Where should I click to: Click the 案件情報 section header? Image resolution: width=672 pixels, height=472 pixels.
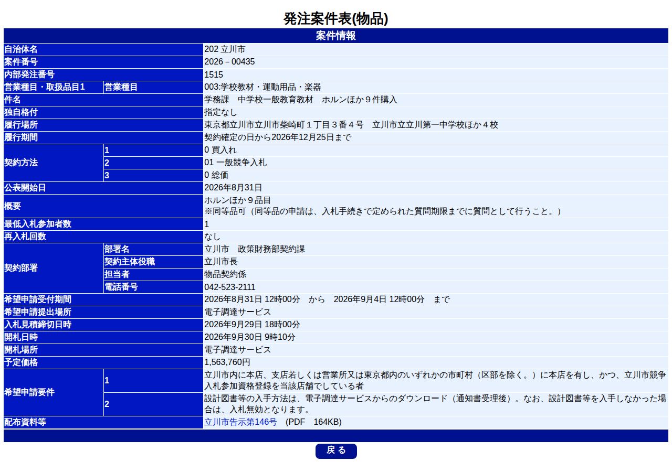(336, 36)
